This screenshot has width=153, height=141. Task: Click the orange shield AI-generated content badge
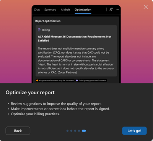tap(55, 80)
